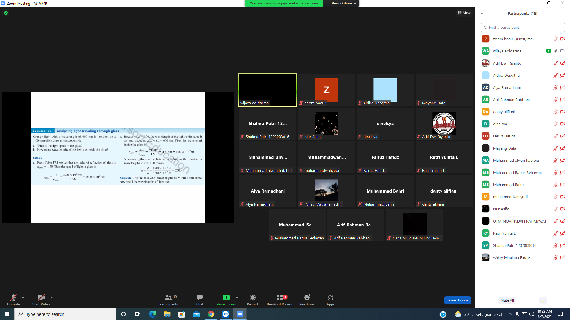
Task: Click video-off icon for -Vikry Maulana Fadri-
Action: click(x=563, y=257)
